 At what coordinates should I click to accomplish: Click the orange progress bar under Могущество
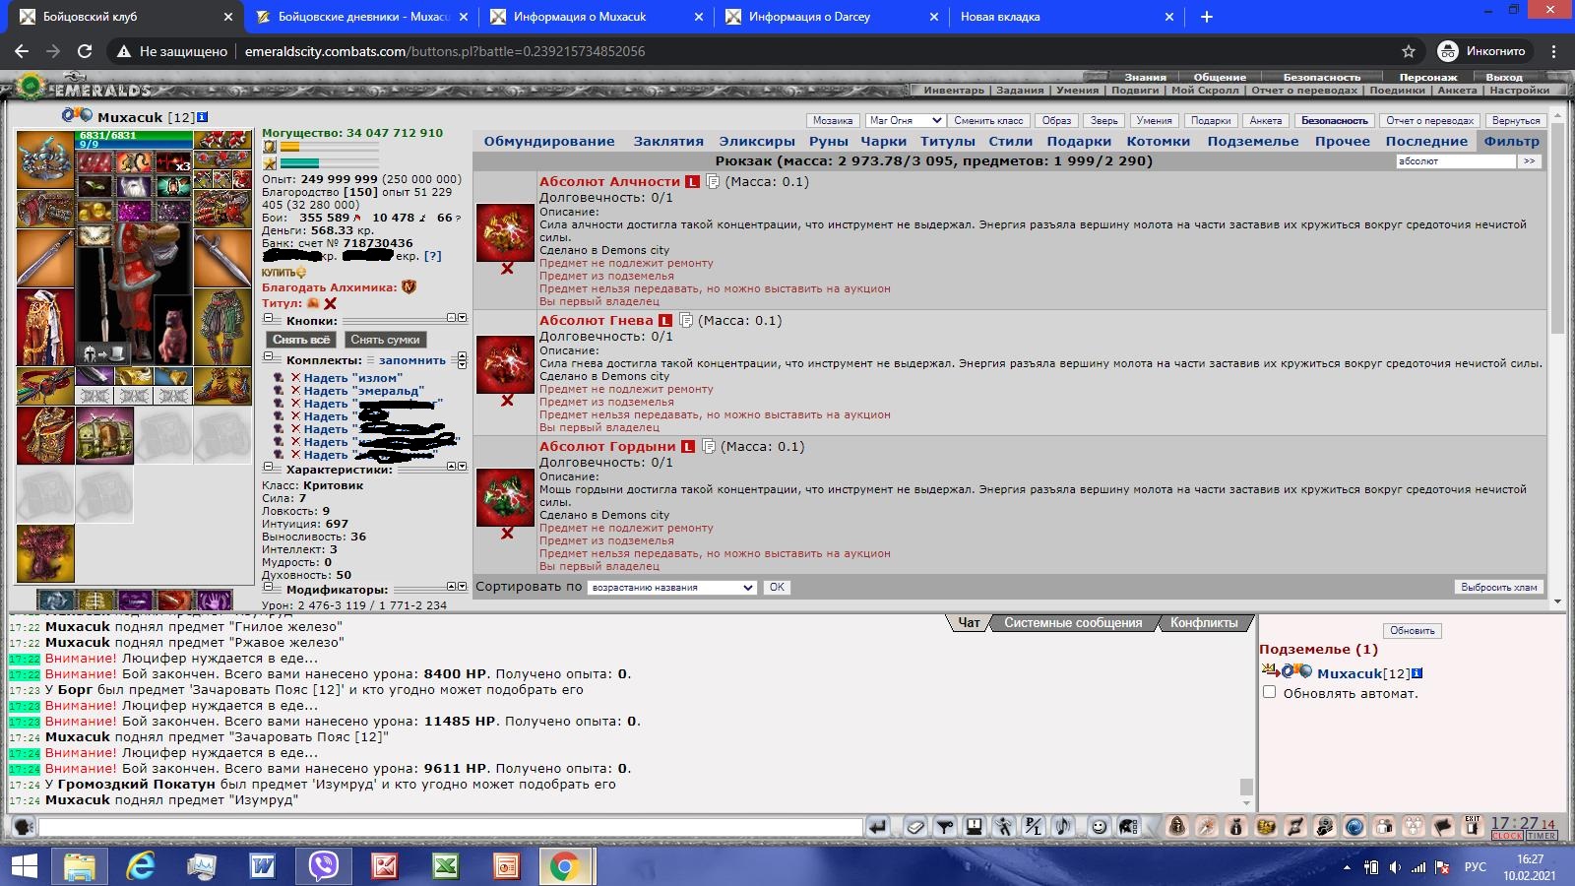pyautogui.click(x=330, y=147)
